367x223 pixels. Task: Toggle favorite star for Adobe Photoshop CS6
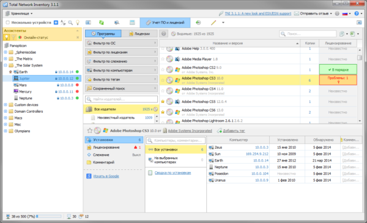pos(163,112)
